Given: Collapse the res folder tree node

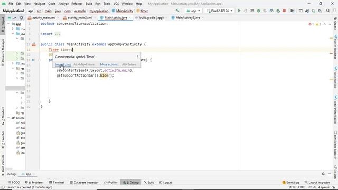Looking at the screenshot, I should coord(13,68).
